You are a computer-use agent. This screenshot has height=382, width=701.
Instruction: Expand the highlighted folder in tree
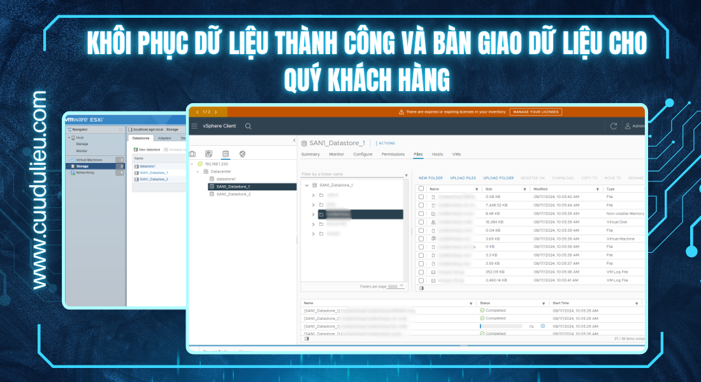click(x=313, y=215)
